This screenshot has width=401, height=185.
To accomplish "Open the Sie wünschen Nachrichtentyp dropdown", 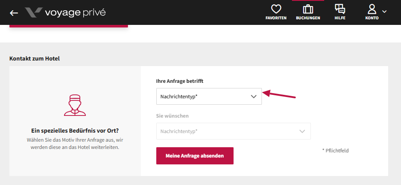I will click(x=234, y=131).
